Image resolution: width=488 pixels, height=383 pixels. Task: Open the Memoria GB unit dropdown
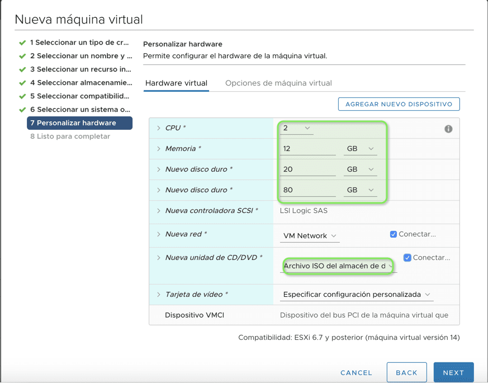click(360, 149)
